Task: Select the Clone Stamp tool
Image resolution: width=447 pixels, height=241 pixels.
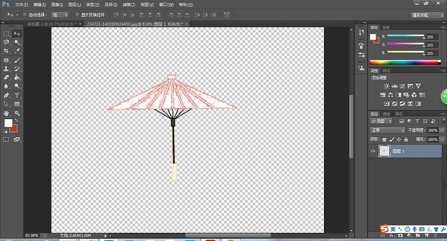Action: (x=6, y=69)
